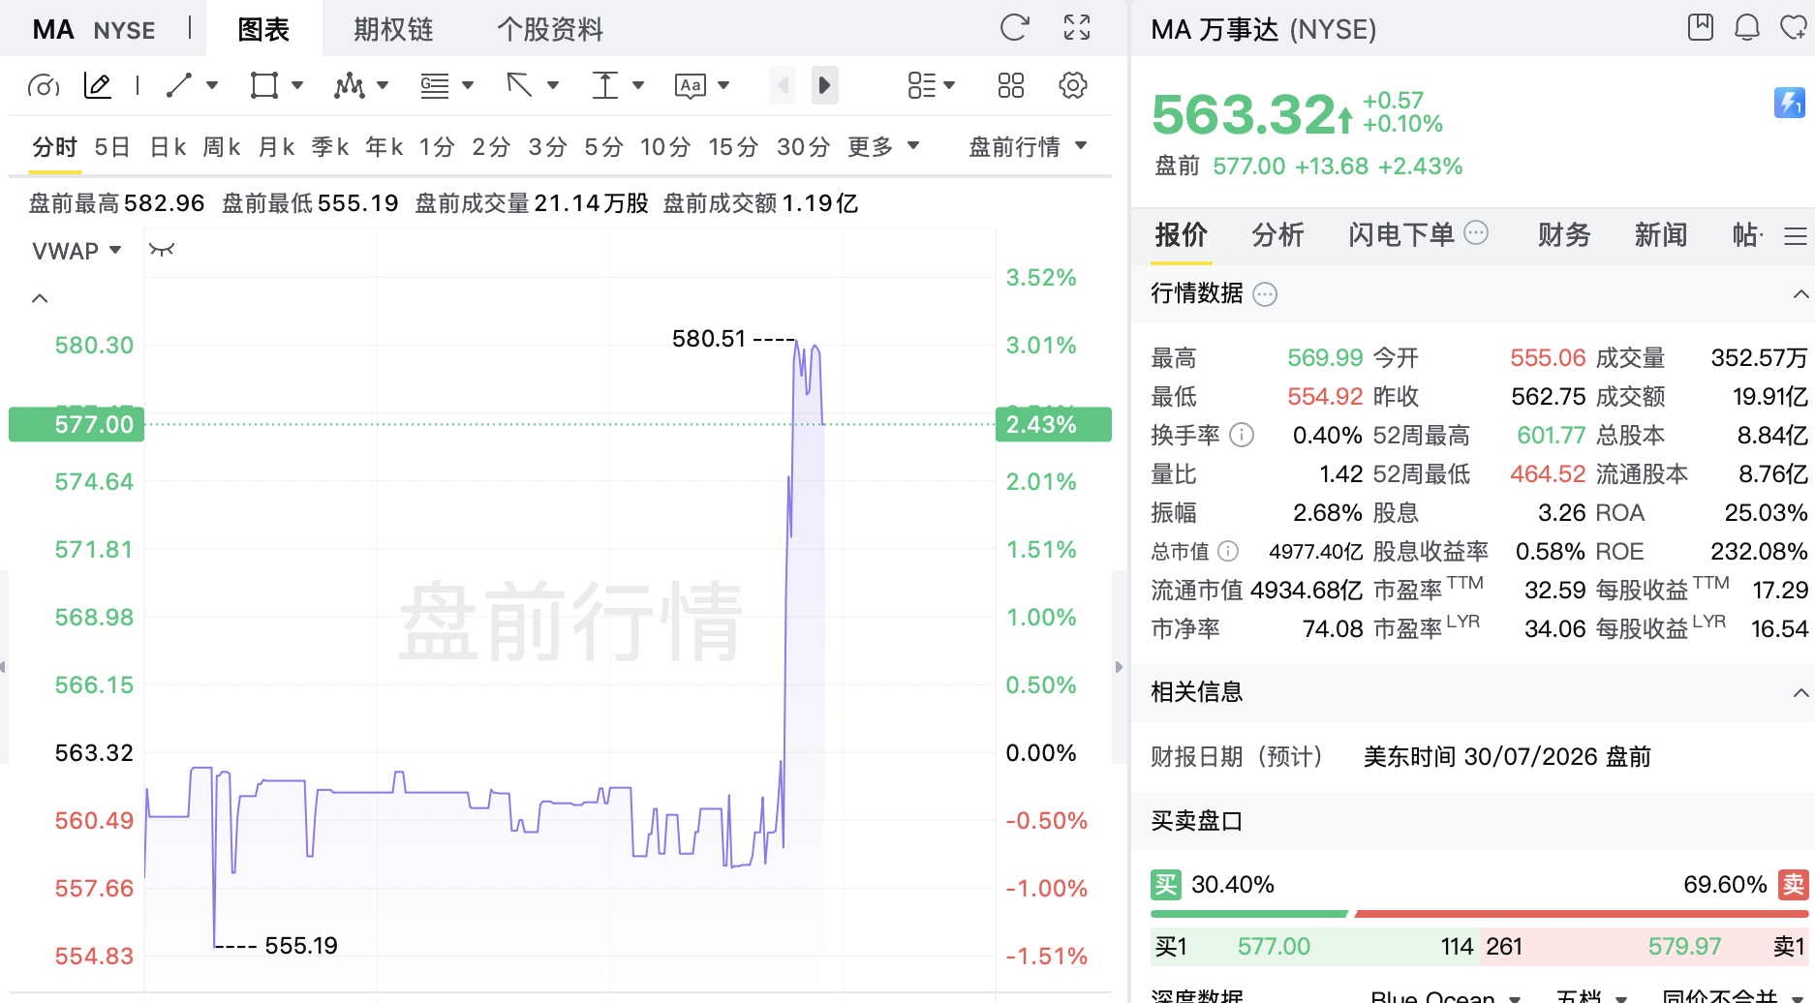Click ask price 579.97 in 卖1 row
This screenshot has height=1003, width=1815.
tap(1685, 947)
